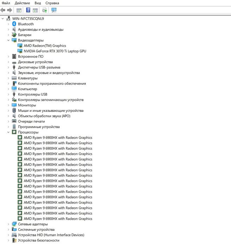
Task: Select the Батареи label
Action: point(25,35)
